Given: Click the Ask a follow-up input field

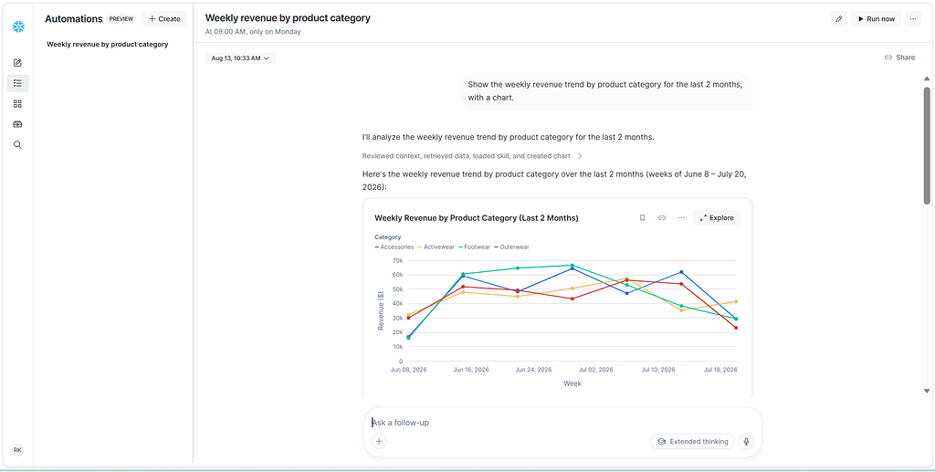Looking at the screenshot, I should point(562,423).
